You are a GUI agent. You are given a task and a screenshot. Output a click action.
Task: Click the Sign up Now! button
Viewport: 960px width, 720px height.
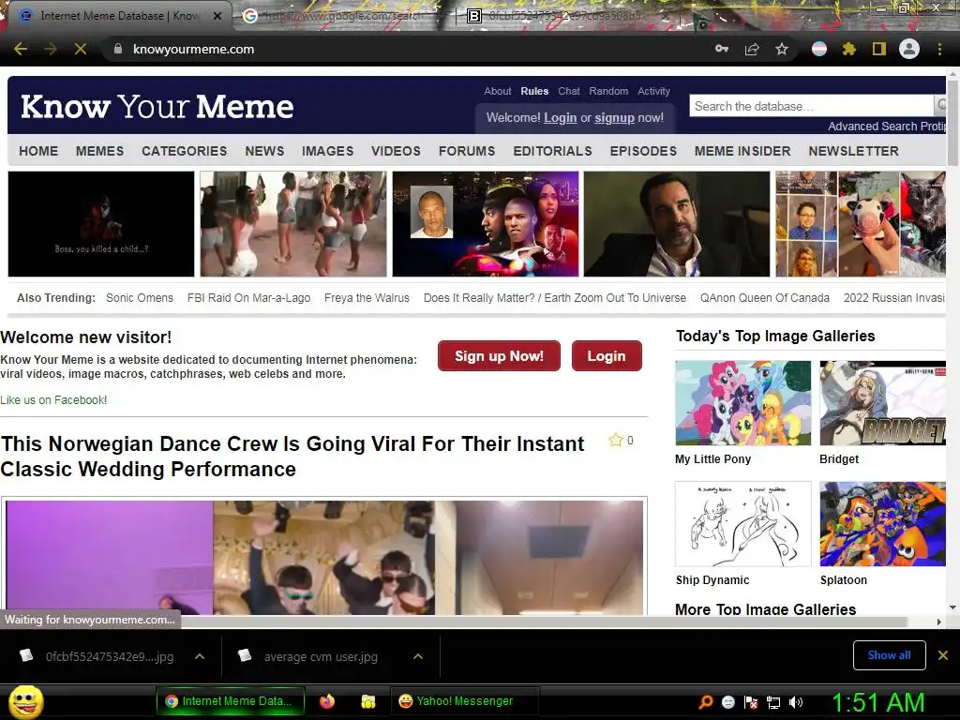pyautogui.click(x=499, y=355)
